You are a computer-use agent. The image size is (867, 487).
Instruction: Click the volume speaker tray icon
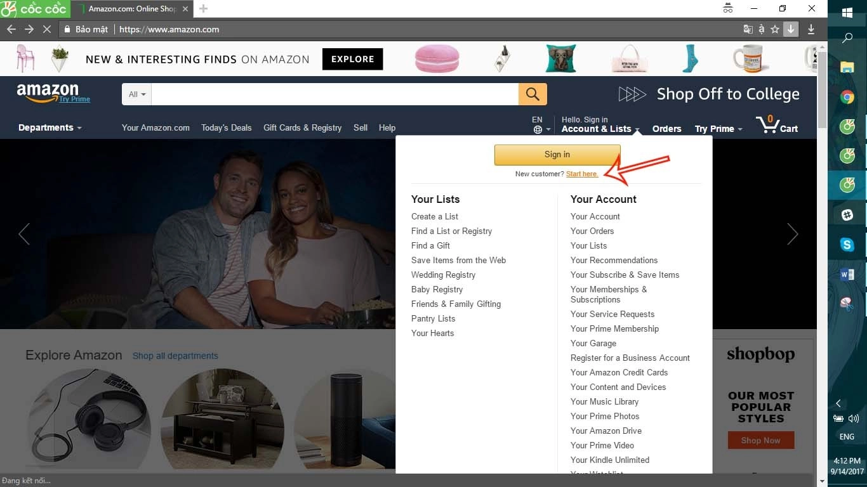pos(854,419)
